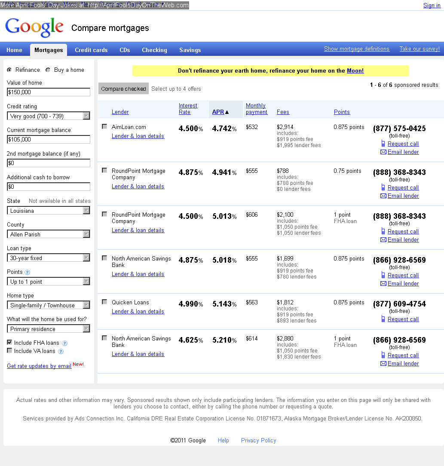
Task: Click envelope icon for RoundPoint FHA loan Email lender
Action: [383, 240]
